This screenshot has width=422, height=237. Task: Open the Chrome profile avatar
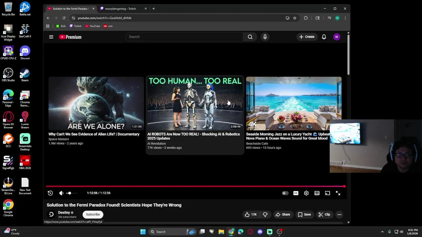[337, 18]
